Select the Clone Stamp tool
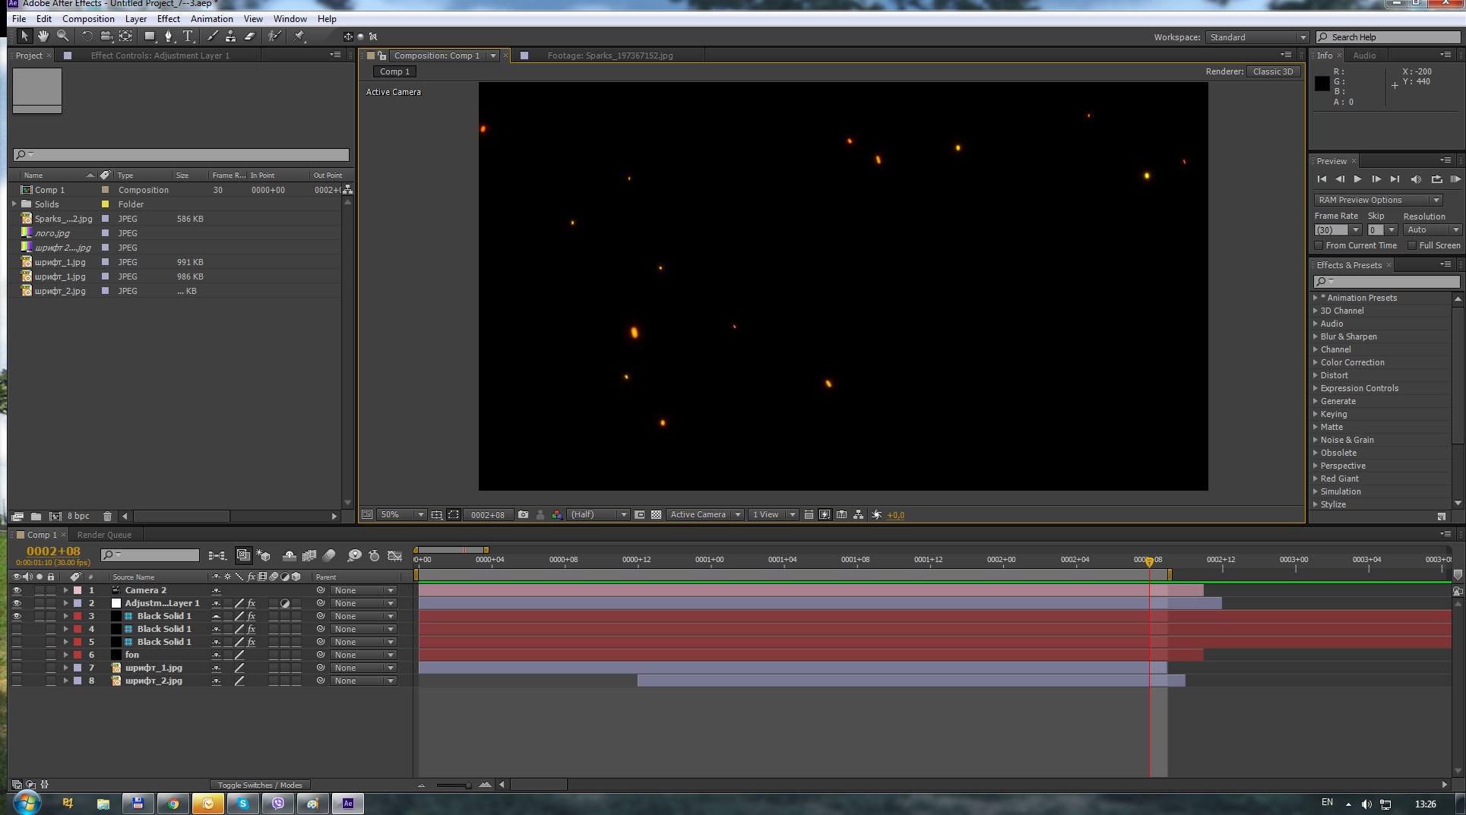Viewport: 1466px width, 815px height. (x=230, y=36)
